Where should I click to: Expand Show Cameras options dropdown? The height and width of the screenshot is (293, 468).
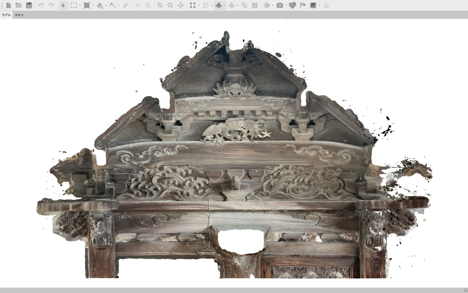pos(286,5)
